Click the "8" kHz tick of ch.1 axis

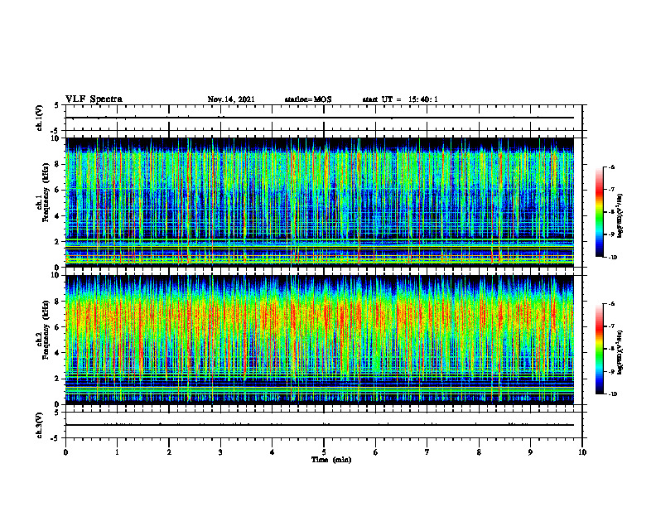[58, 164]
